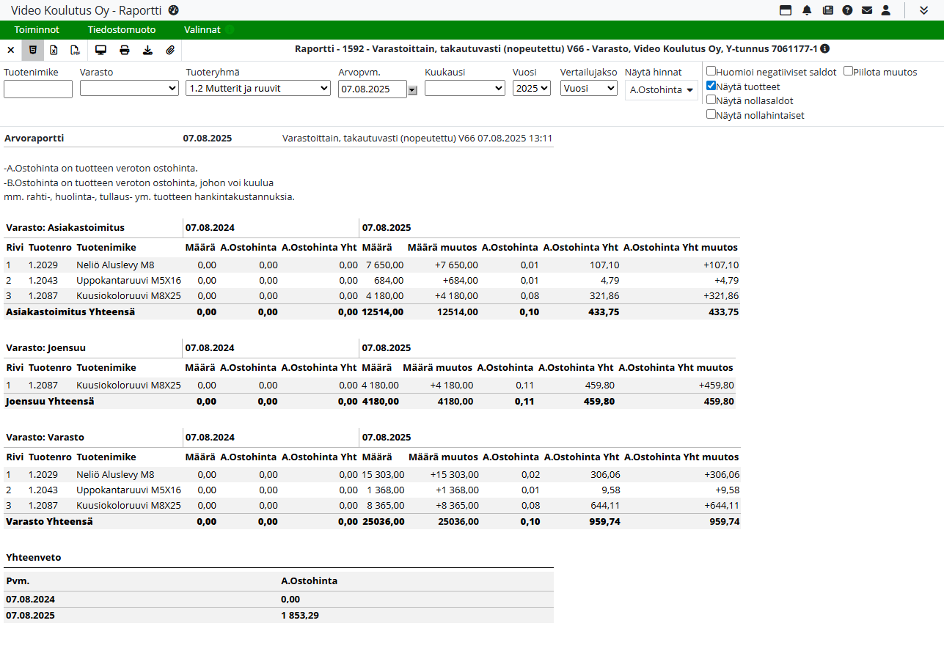Select the HTML5 report format icon
944x645 pixels.
[32, 51]
